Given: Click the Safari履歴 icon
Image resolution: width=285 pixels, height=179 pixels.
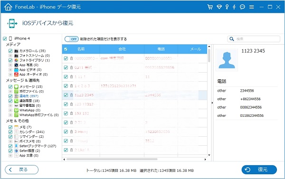Looking at the screenshot, I should click(x=16, y=151).
